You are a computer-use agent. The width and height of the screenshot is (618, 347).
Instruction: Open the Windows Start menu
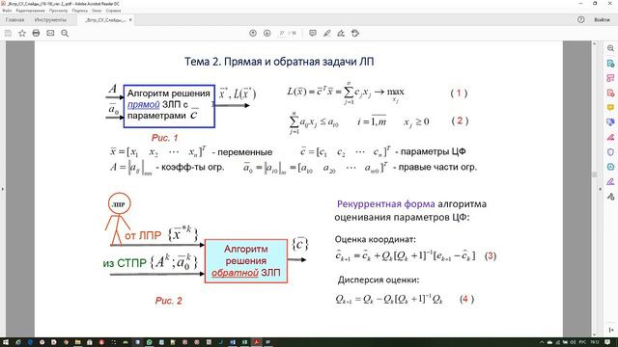(x=6, y=342)
